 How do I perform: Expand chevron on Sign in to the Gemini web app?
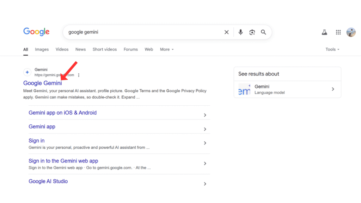click(x=205, y=164)
